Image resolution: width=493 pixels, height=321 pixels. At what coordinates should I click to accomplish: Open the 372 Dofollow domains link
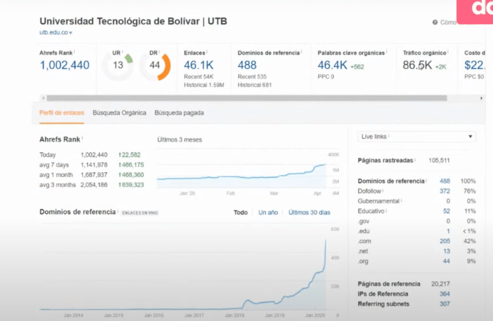click(445, 191)
